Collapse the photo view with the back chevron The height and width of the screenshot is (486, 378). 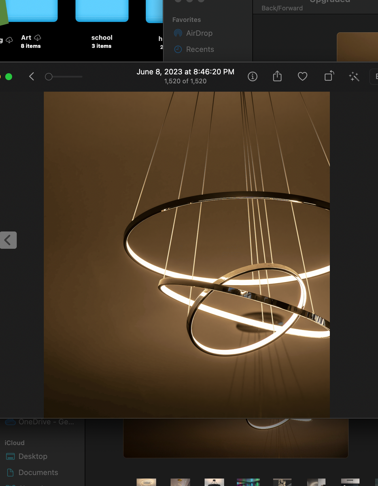click(x=31, y=76)
